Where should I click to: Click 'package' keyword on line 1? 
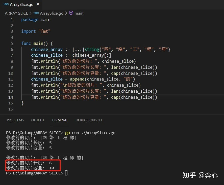(30, 20)
